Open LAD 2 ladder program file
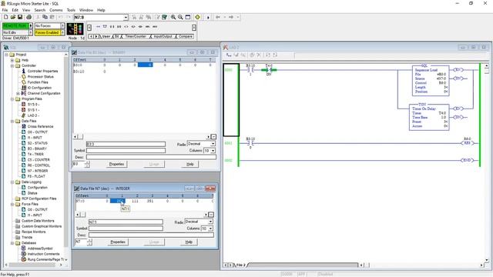The height and width of the screenshot is (277, 493). coord(32,115)
